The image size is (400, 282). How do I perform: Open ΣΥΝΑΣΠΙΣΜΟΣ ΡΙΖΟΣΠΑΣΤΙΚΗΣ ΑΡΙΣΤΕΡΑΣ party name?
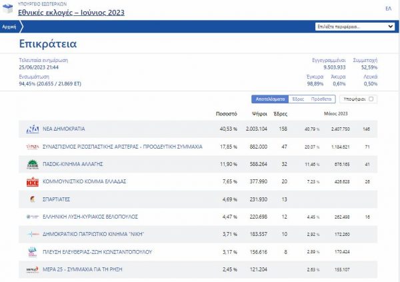(123, 147)
